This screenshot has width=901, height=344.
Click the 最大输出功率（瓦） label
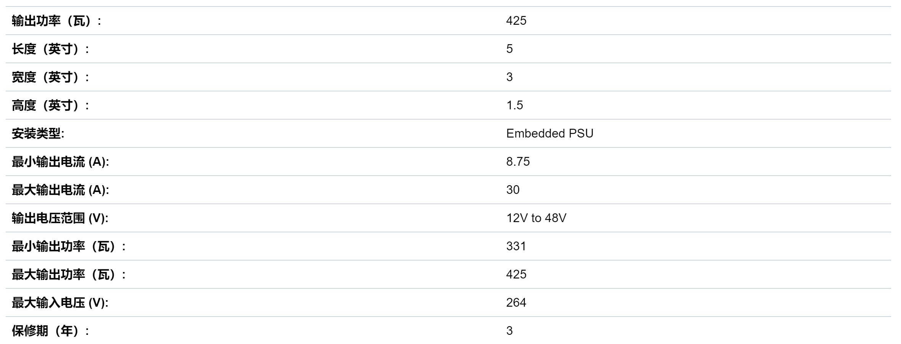[69, 275]
